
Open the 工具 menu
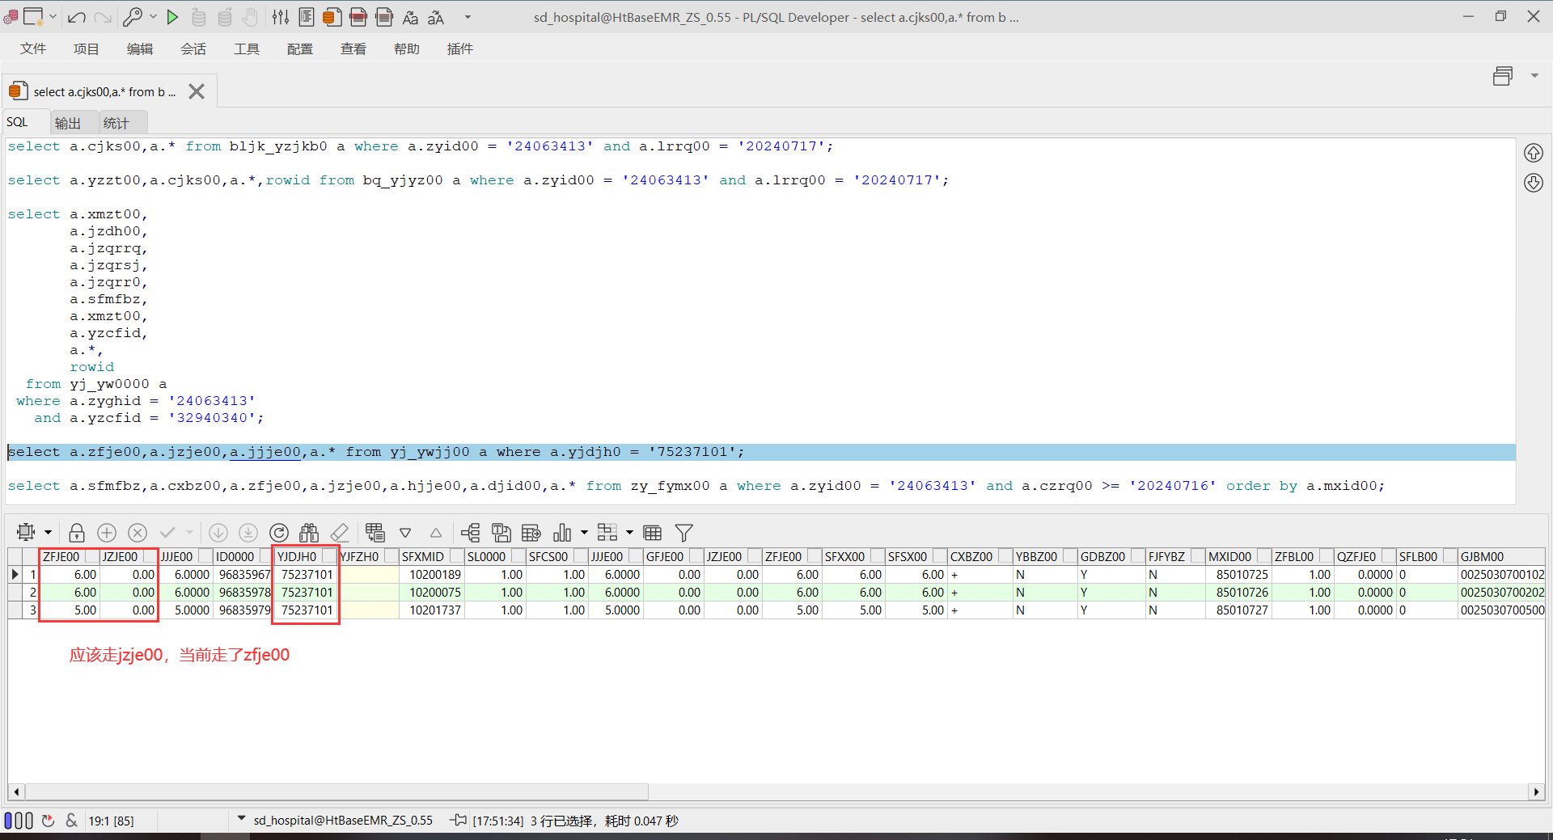pos(246,49)
